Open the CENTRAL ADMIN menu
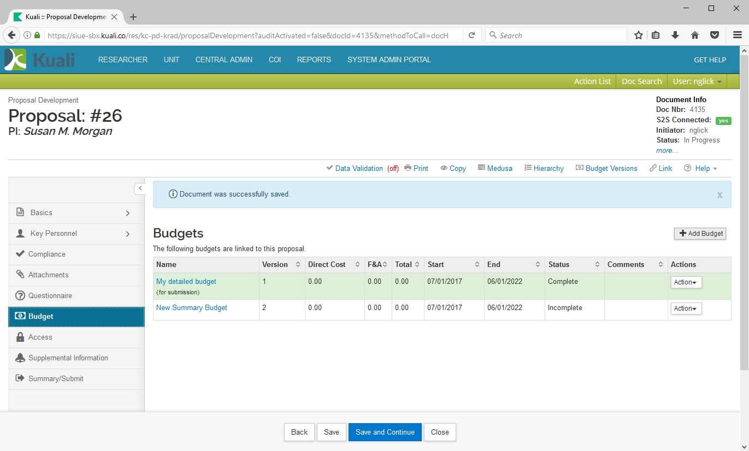Image resolution: width=749 pixels, height=451 pixels. (x=223, y=60)
